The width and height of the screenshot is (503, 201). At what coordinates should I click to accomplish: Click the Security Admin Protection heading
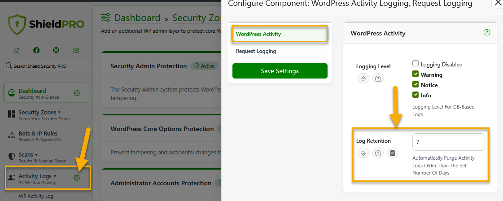pos(149,66)
